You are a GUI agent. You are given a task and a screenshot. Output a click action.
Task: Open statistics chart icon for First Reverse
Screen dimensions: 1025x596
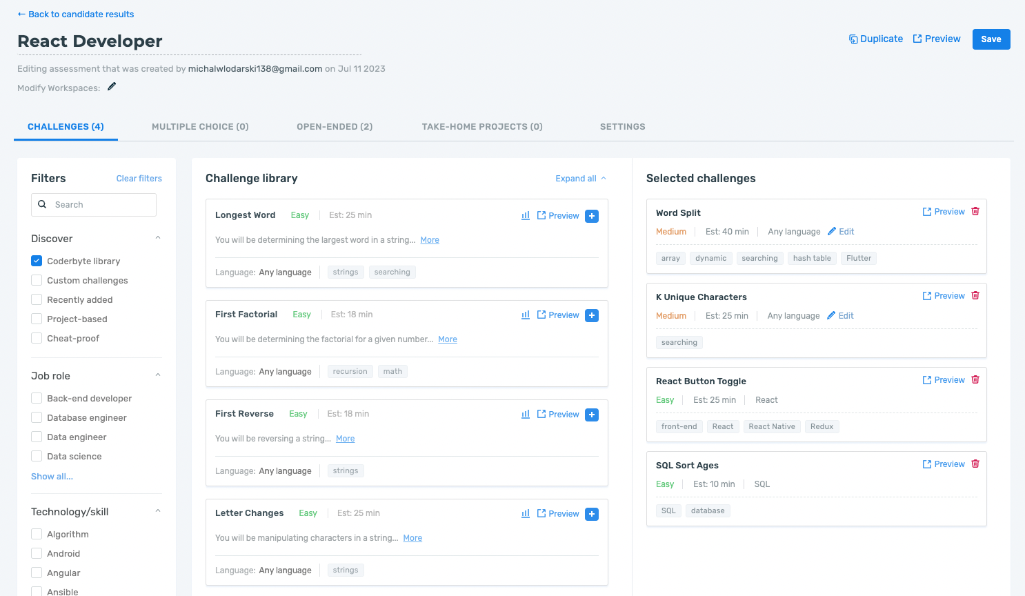(526, 415)
